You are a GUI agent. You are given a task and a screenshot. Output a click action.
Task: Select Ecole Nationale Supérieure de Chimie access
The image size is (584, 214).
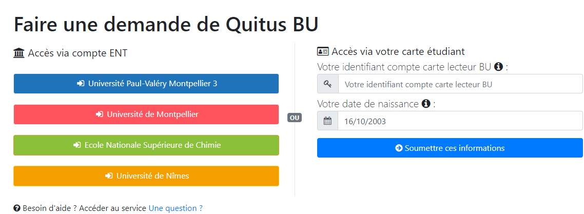coord(146,145)
